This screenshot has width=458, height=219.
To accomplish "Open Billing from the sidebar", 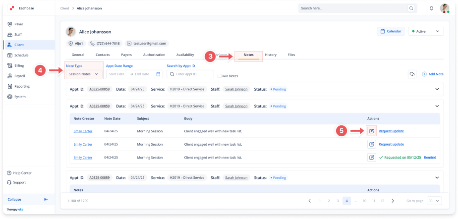I will click(x=19, y=65).
